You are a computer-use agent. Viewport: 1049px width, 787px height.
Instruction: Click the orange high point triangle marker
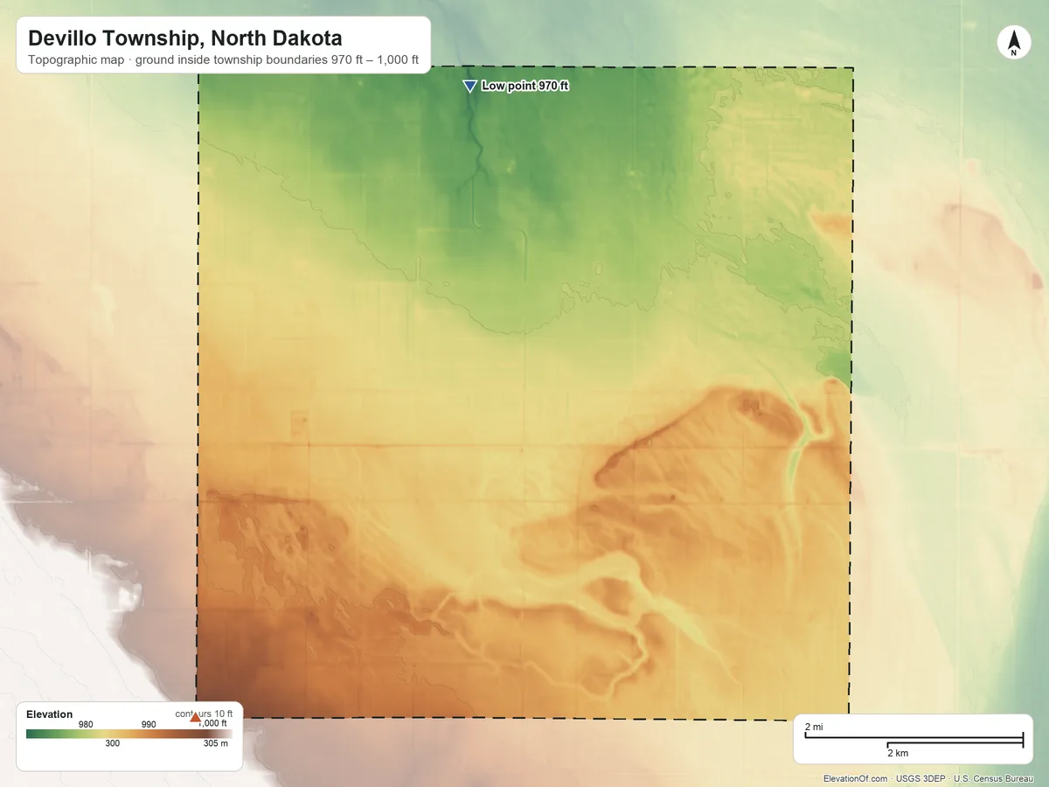click(x=195, y=717)
